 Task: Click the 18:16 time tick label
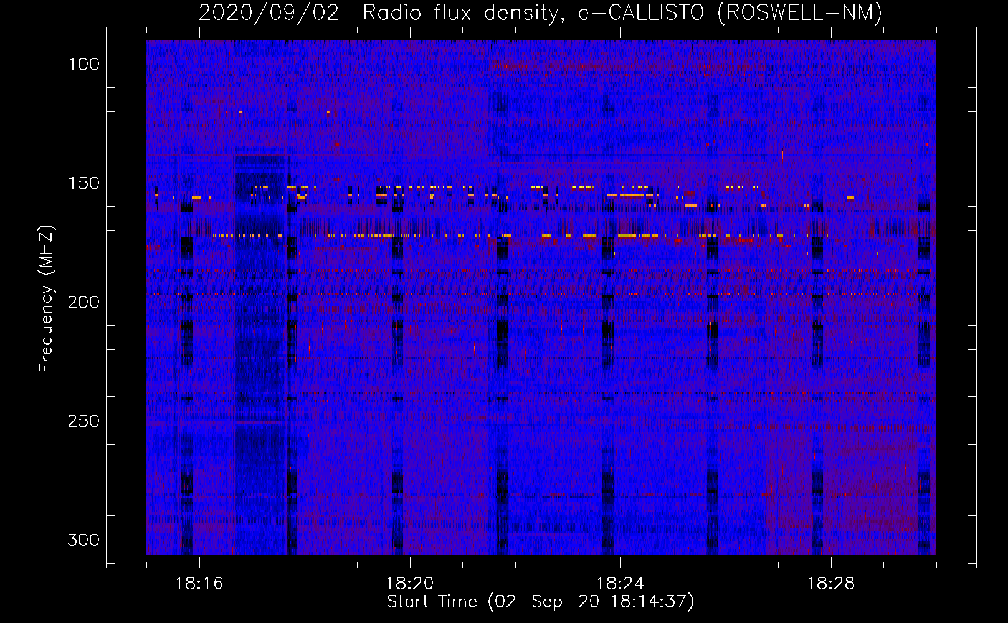pyautogui.click(x=199, y=584)
